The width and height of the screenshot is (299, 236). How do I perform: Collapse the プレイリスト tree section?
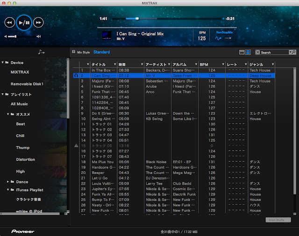[x=3, y=94]
